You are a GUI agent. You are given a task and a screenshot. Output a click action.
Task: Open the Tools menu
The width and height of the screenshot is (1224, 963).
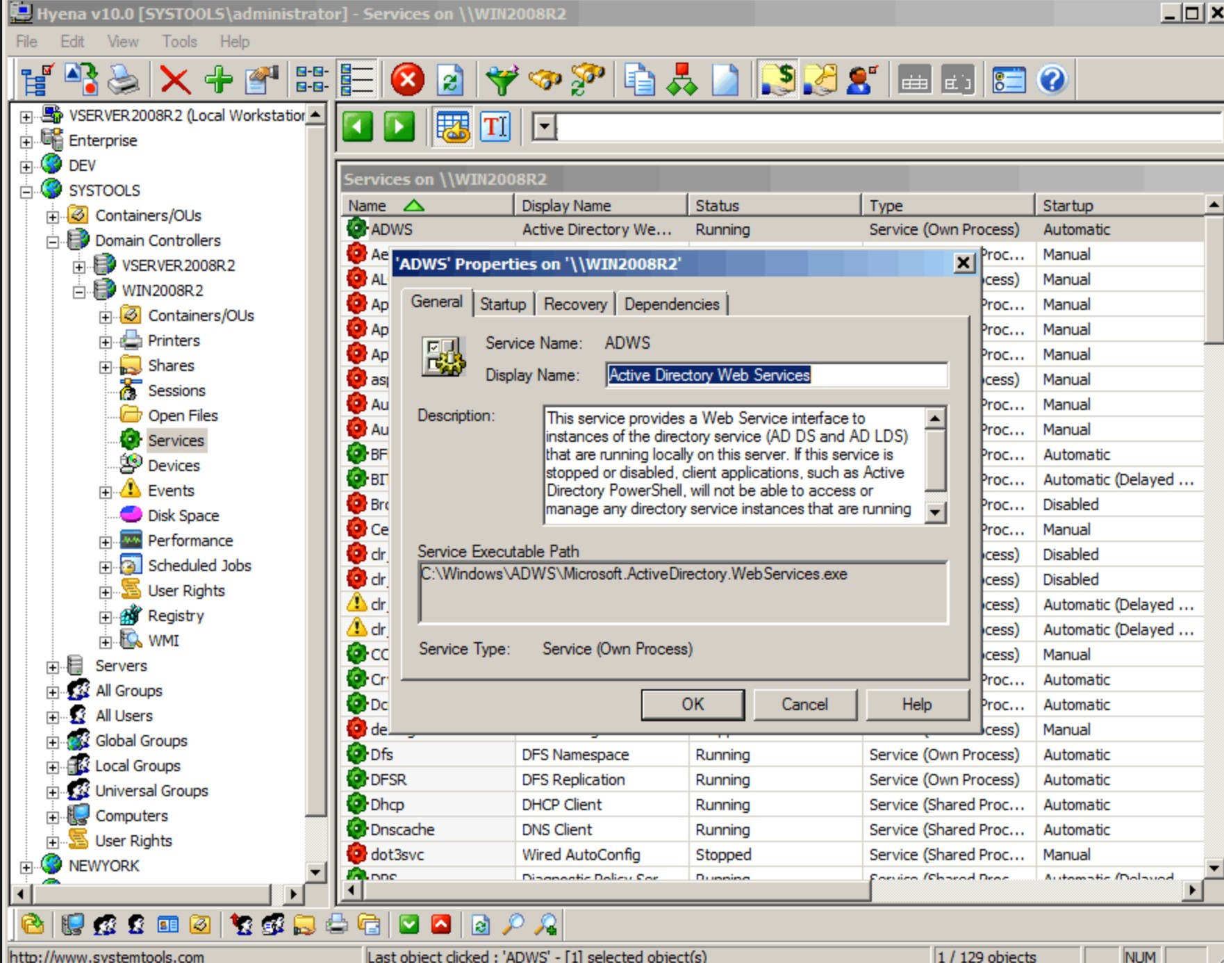click(179, 42)
